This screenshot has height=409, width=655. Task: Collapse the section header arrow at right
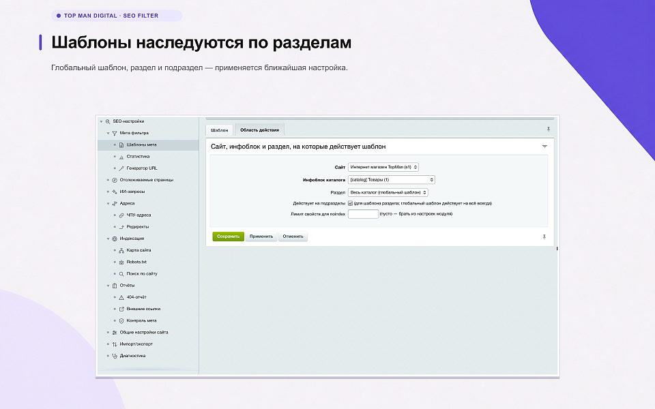(544, 147)
